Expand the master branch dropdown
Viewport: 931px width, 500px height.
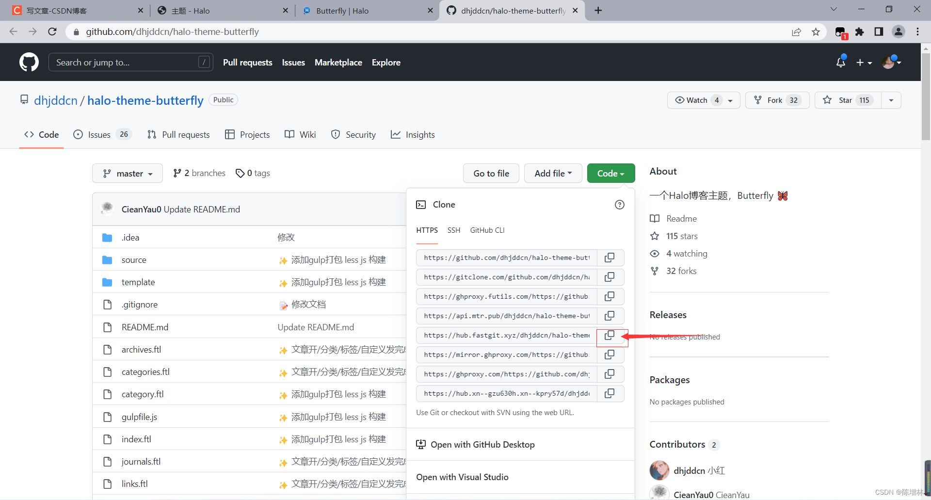pos(128,173)
